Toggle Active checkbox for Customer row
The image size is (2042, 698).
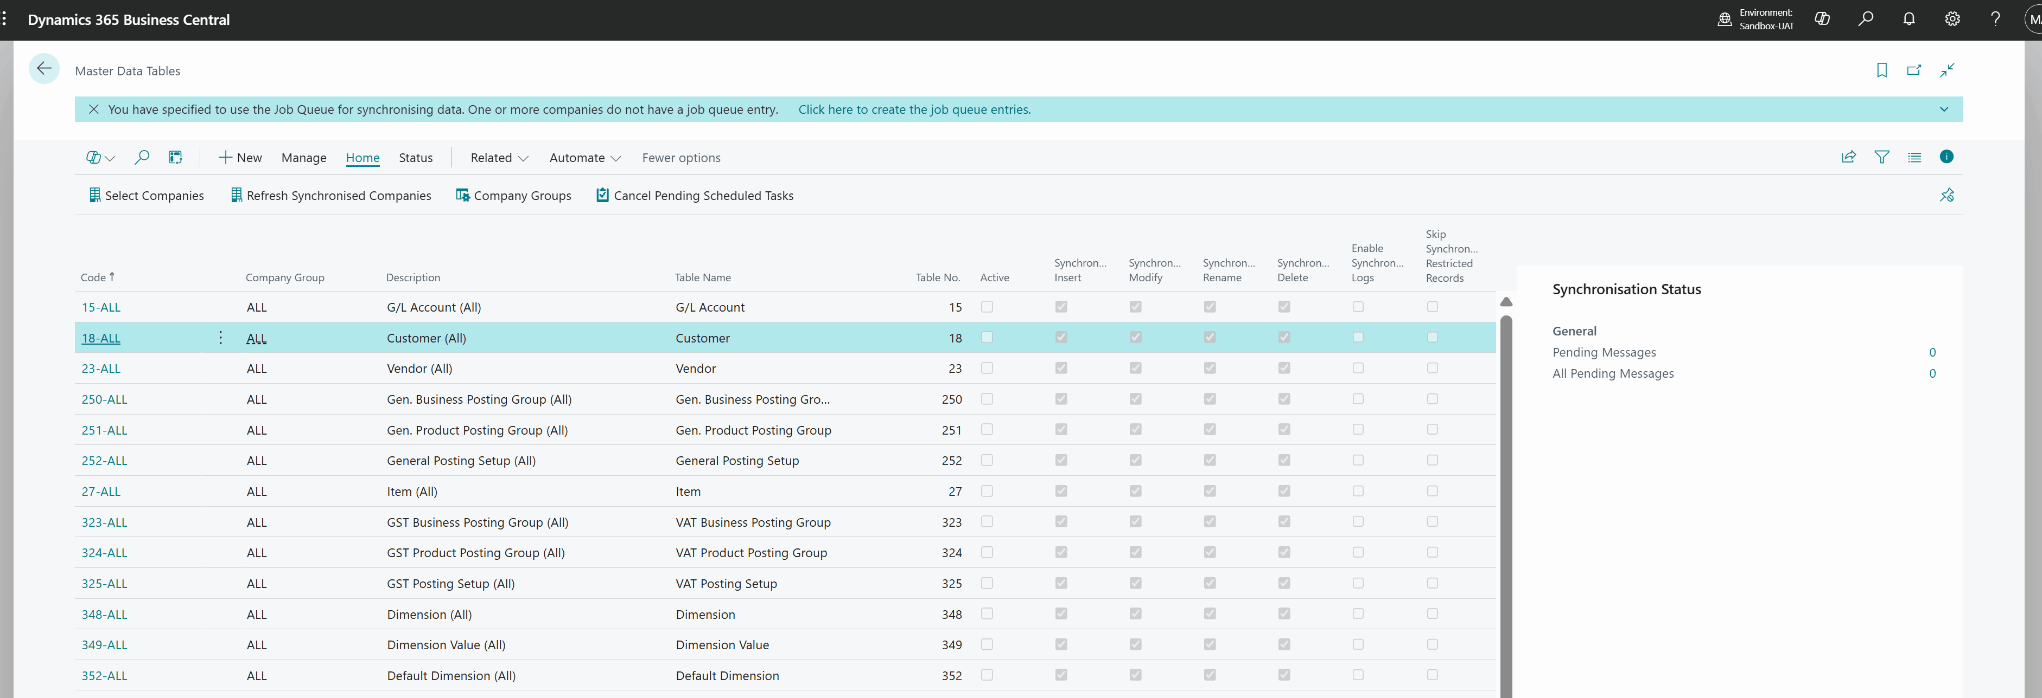pyautogui.click(x=987, y=337)
